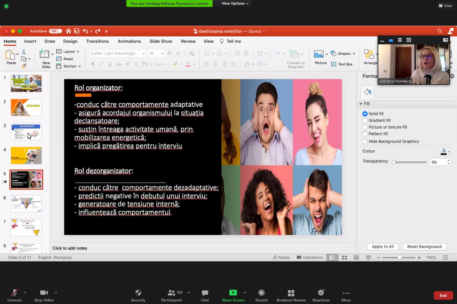This screenshot has height=304, width=457.
Task: Open the font size dropdown
Action: coord(162,53)
